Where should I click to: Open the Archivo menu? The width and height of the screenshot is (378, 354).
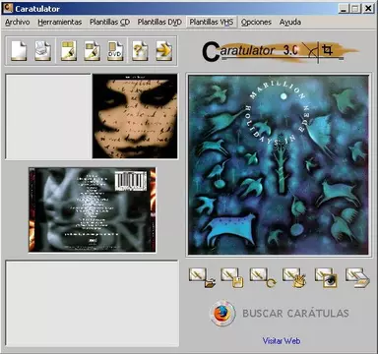[18, 23]
